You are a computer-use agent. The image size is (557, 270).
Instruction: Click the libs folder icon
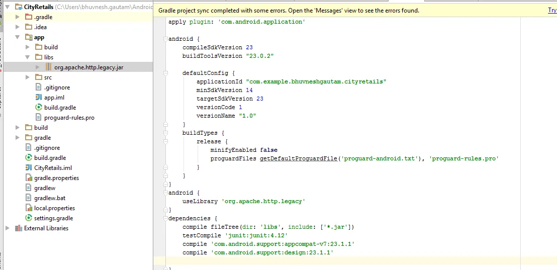(x=39, y=57)
